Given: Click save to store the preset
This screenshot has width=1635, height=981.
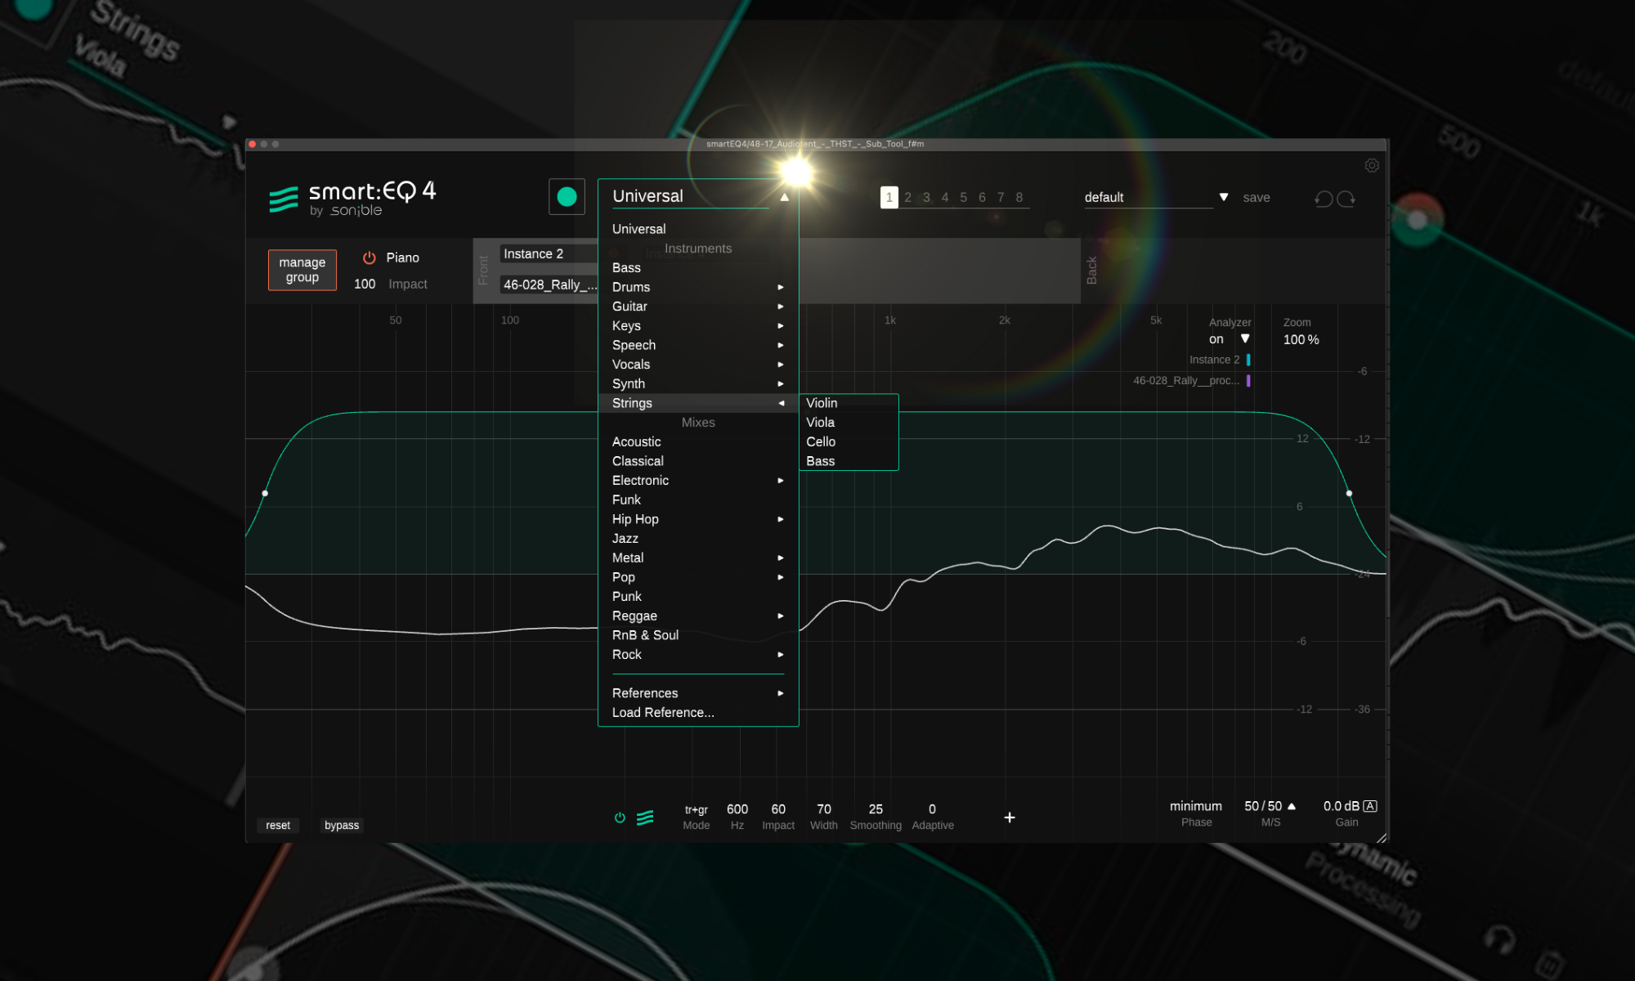Looking at the screenshot, I should 1256,197.
